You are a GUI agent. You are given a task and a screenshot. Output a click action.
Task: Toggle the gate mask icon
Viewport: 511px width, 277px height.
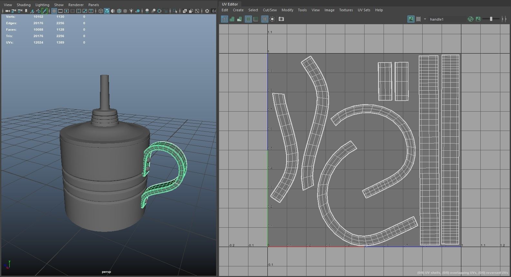[x=73, y=11]
